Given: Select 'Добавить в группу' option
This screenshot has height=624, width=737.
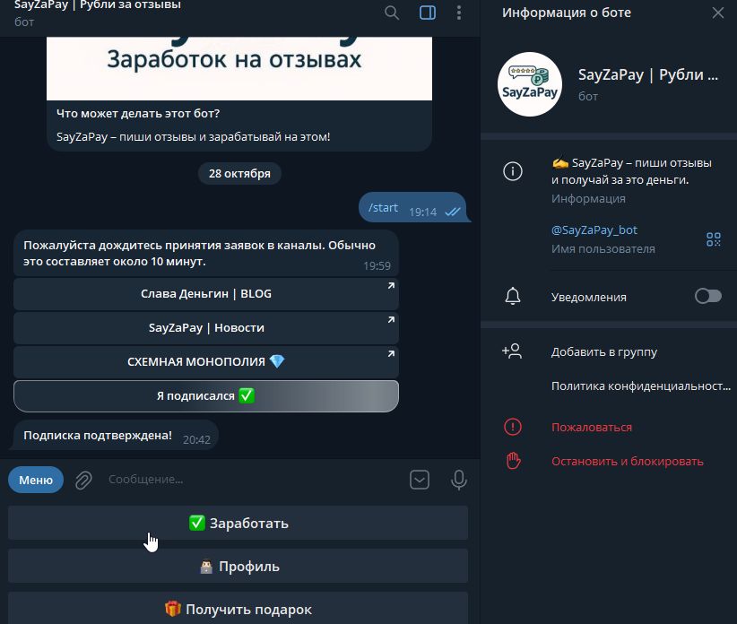Looking at the screenshot, I should point(604,352).
